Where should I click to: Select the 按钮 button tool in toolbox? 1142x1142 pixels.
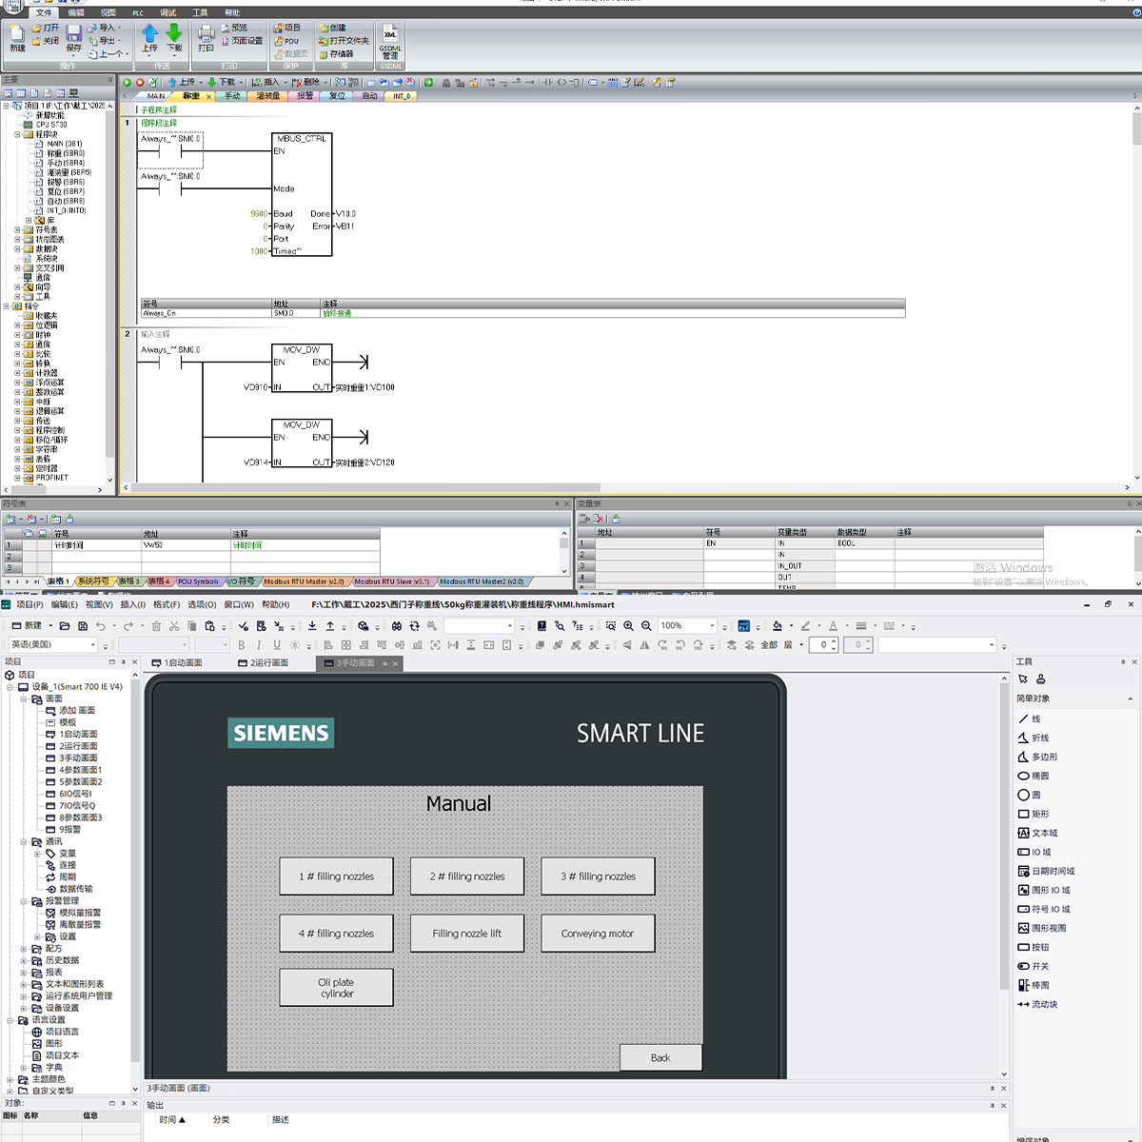(1034, 947)
